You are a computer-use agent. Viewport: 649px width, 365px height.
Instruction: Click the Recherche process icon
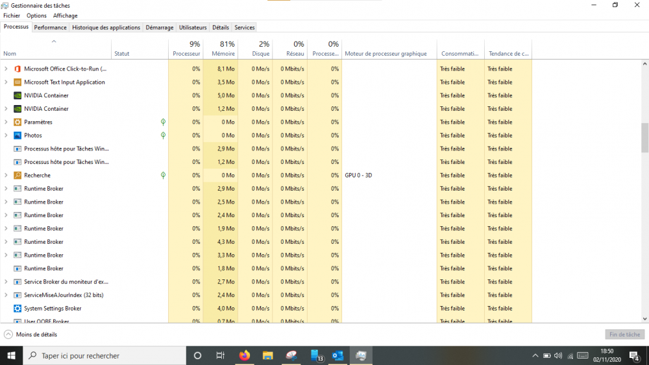click(x=18, y=175)
